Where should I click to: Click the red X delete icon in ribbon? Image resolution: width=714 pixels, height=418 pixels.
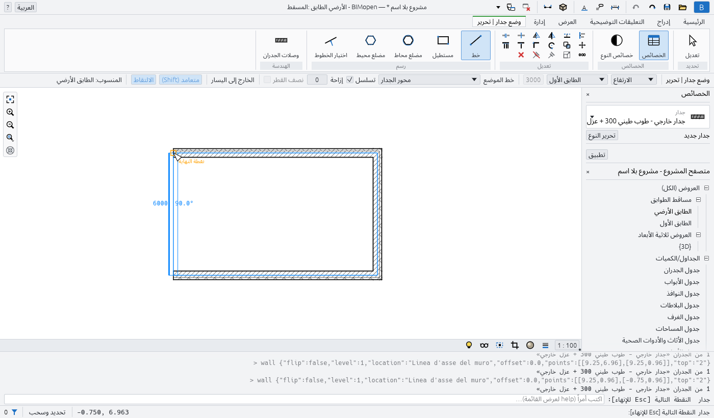click(x=521, y=55)
